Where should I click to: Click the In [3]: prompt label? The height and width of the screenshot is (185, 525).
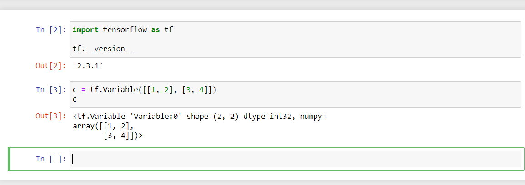pos(51,89)
